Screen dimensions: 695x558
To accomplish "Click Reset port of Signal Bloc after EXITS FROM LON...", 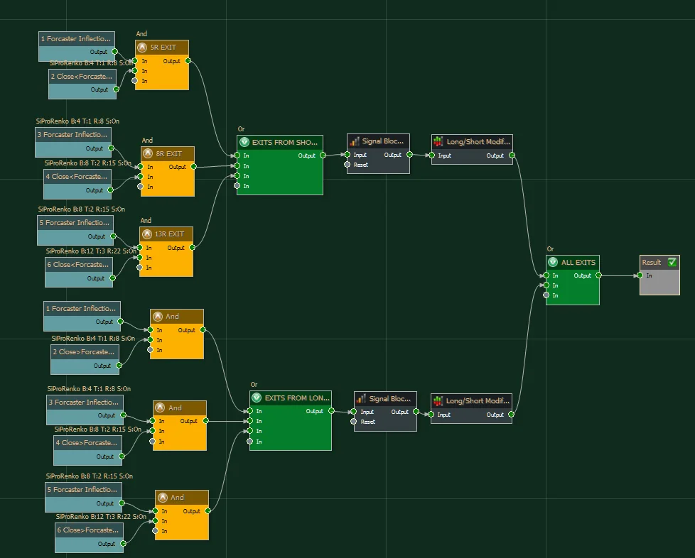I will [x=354, y=422].
